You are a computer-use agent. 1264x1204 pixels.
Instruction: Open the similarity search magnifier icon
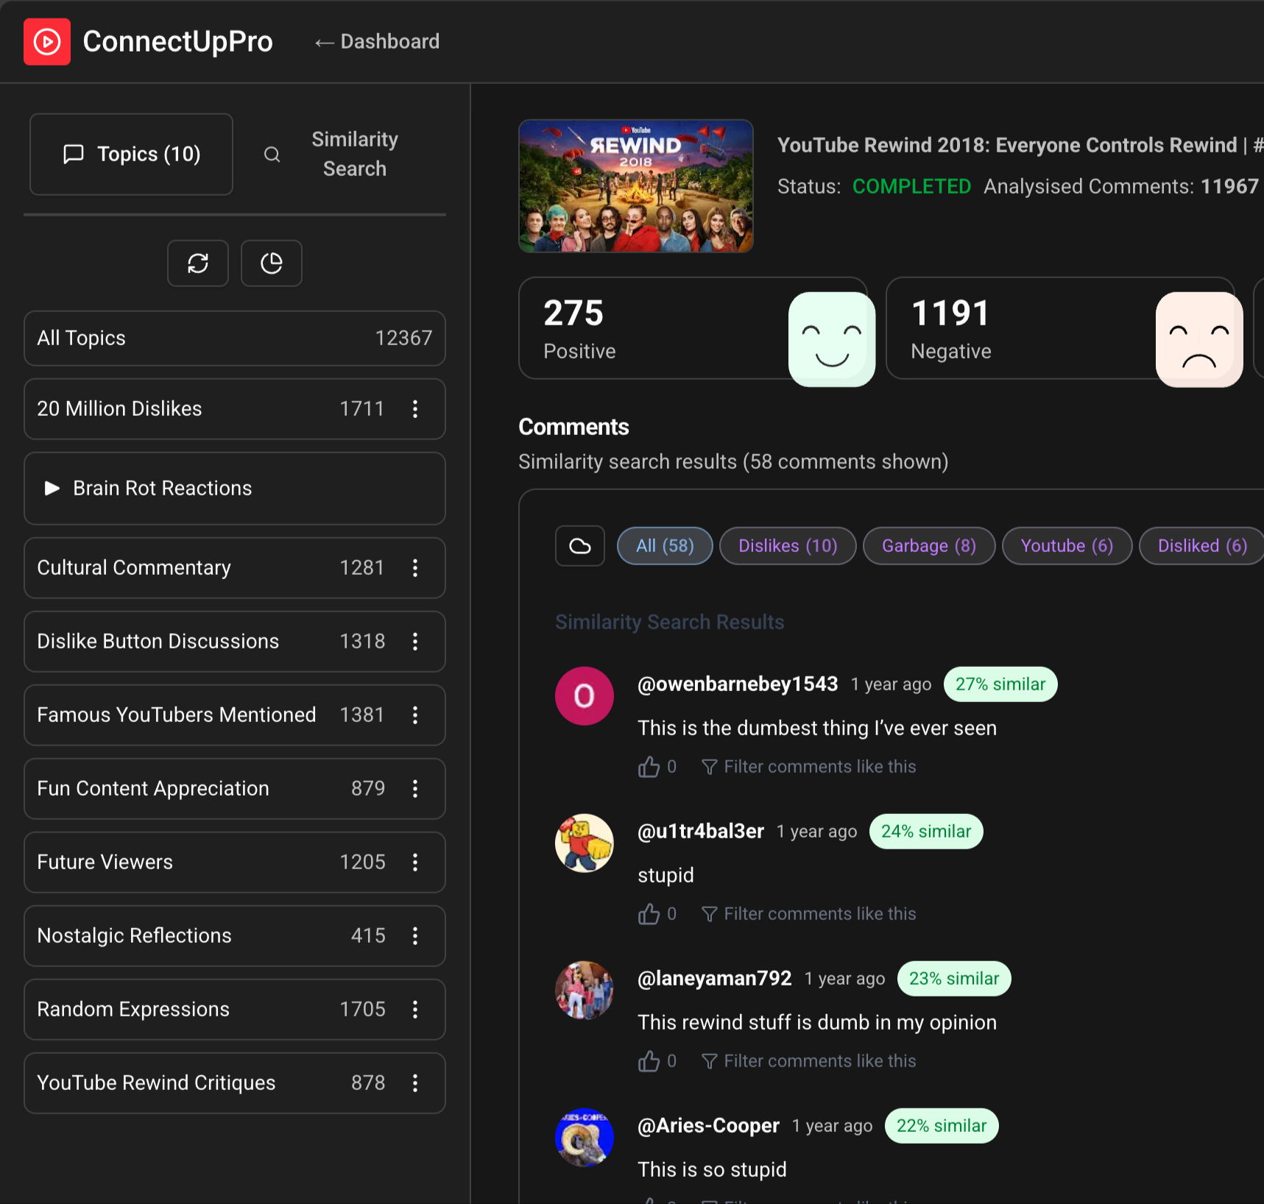272,155
